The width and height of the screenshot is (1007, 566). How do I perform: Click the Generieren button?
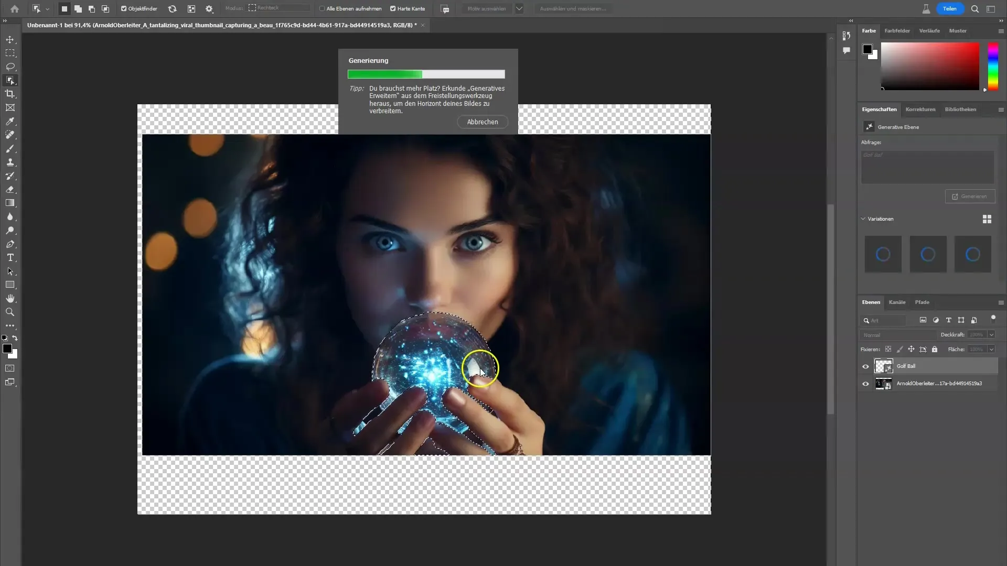click(969, 197)
